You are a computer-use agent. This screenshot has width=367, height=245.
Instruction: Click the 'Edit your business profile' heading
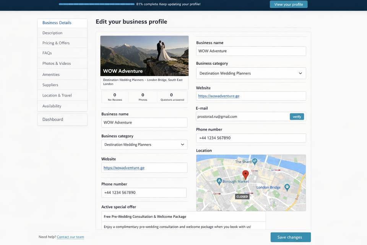[x=131, y=21]
